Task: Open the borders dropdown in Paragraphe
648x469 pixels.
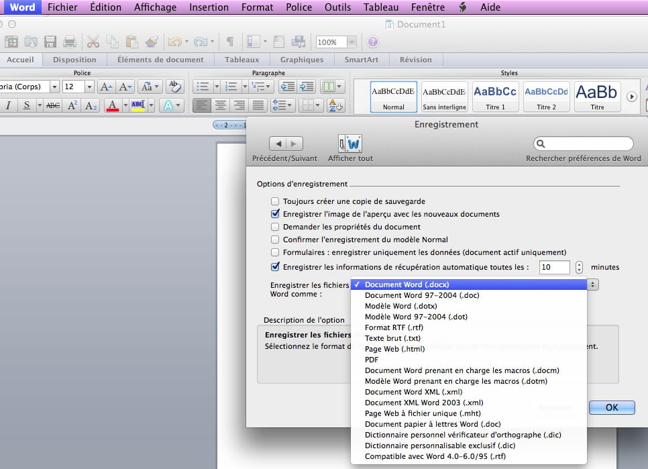Action: tap(311, 105)
